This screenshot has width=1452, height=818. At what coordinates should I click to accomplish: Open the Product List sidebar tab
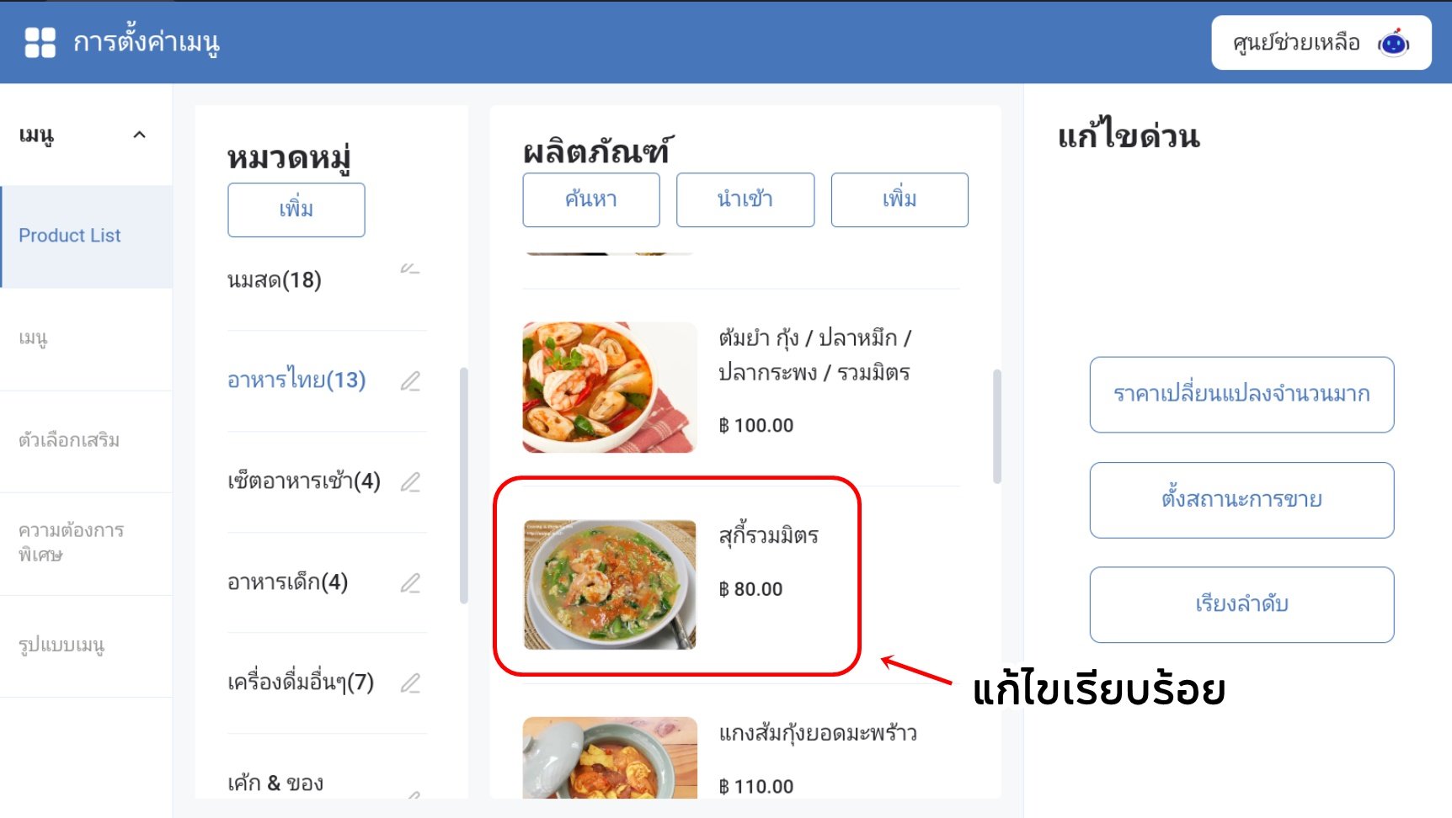[86, 236]
